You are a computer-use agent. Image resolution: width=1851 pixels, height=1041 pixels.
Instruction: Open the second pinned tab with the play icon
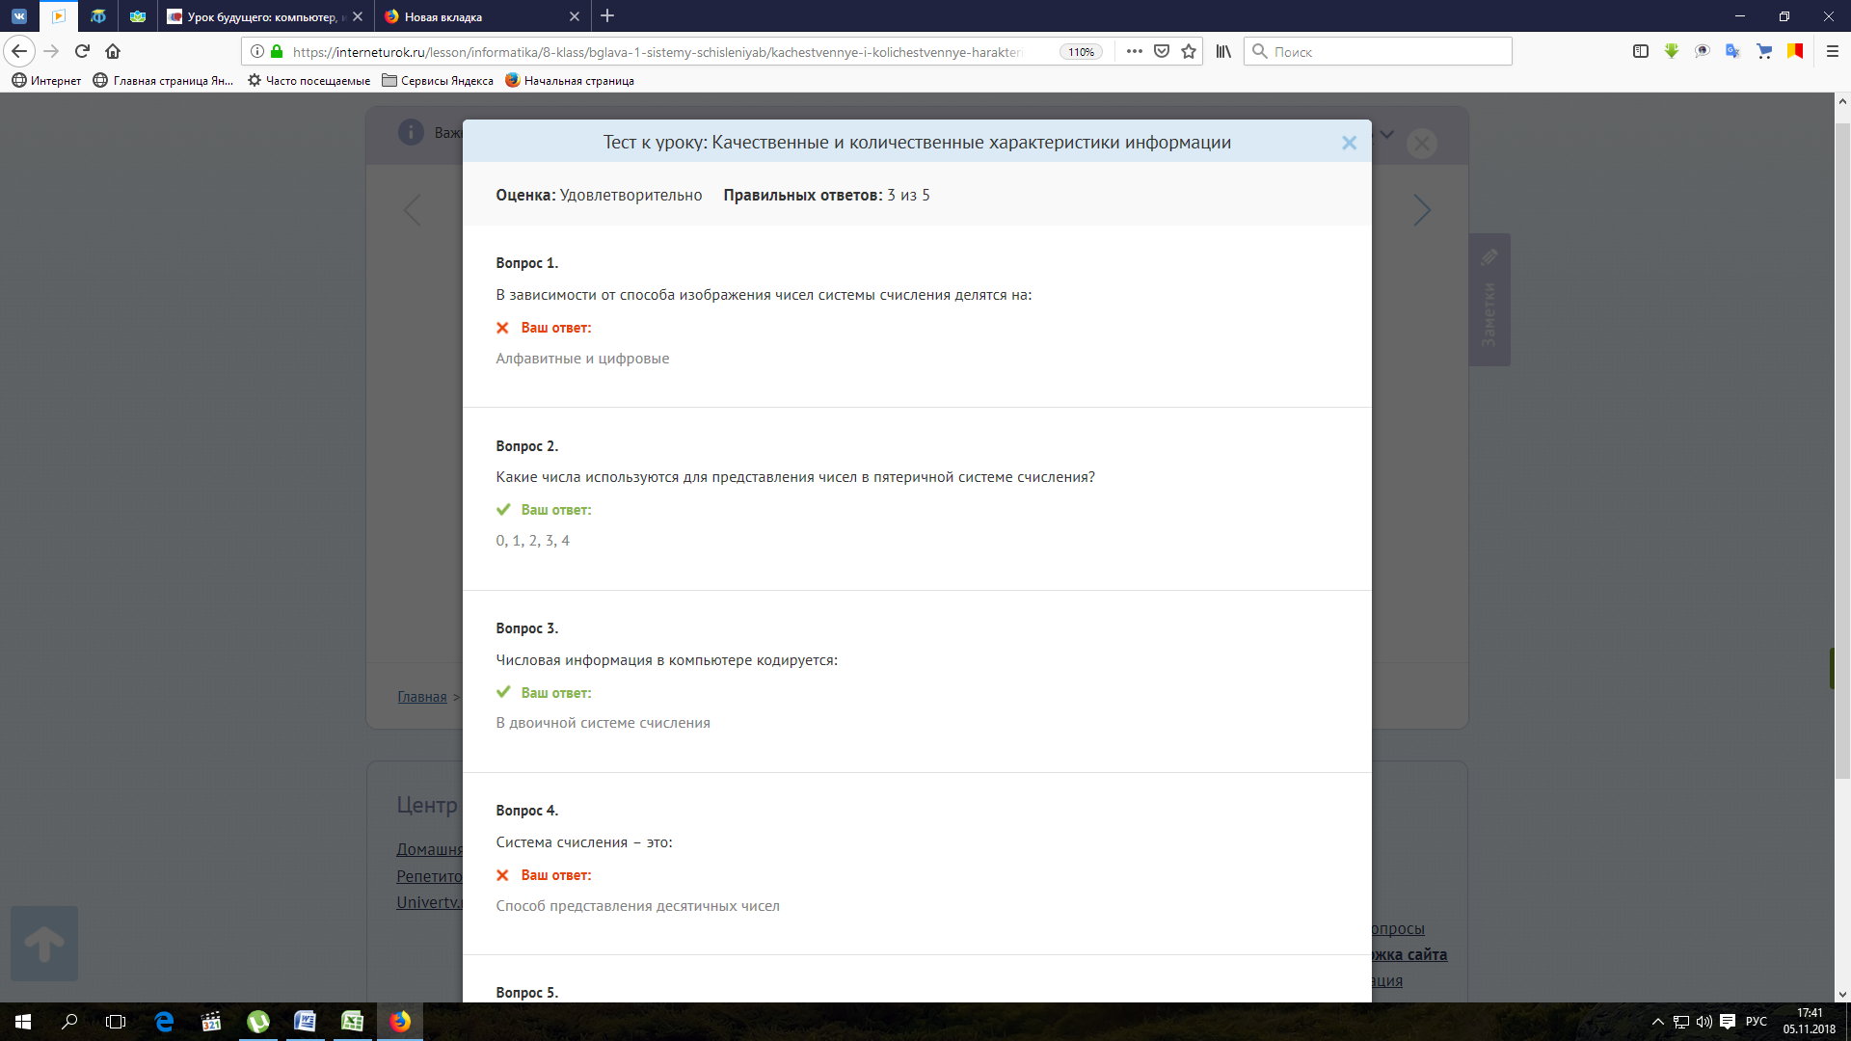pyautogui.click(x=59, y=16)
